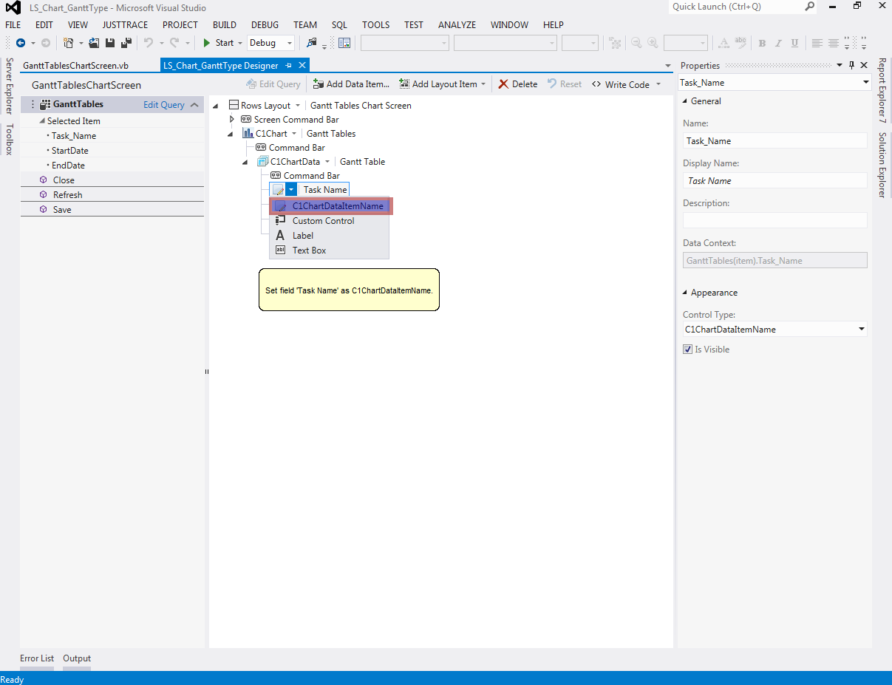The width and height of the screenshot is (892, 685).
Task: Select the StartDate item in GanttTables
Action: point(70,151)
